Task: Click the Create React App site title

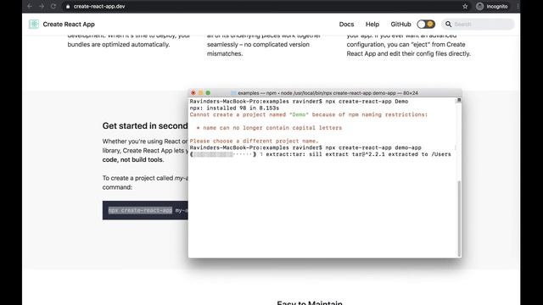Action: click(69, 25)
